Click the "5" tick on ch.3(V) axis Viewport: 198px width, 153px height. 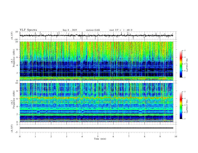pos(17,124)
